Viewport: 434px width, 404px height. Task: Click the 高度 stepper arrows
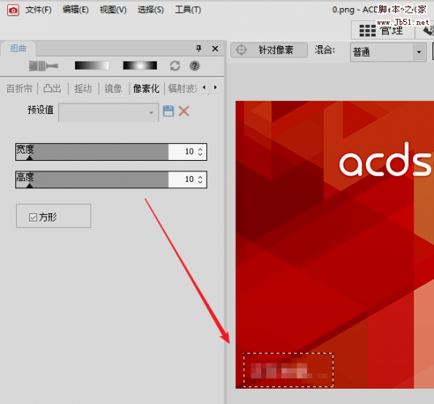(x=200, y=179)
